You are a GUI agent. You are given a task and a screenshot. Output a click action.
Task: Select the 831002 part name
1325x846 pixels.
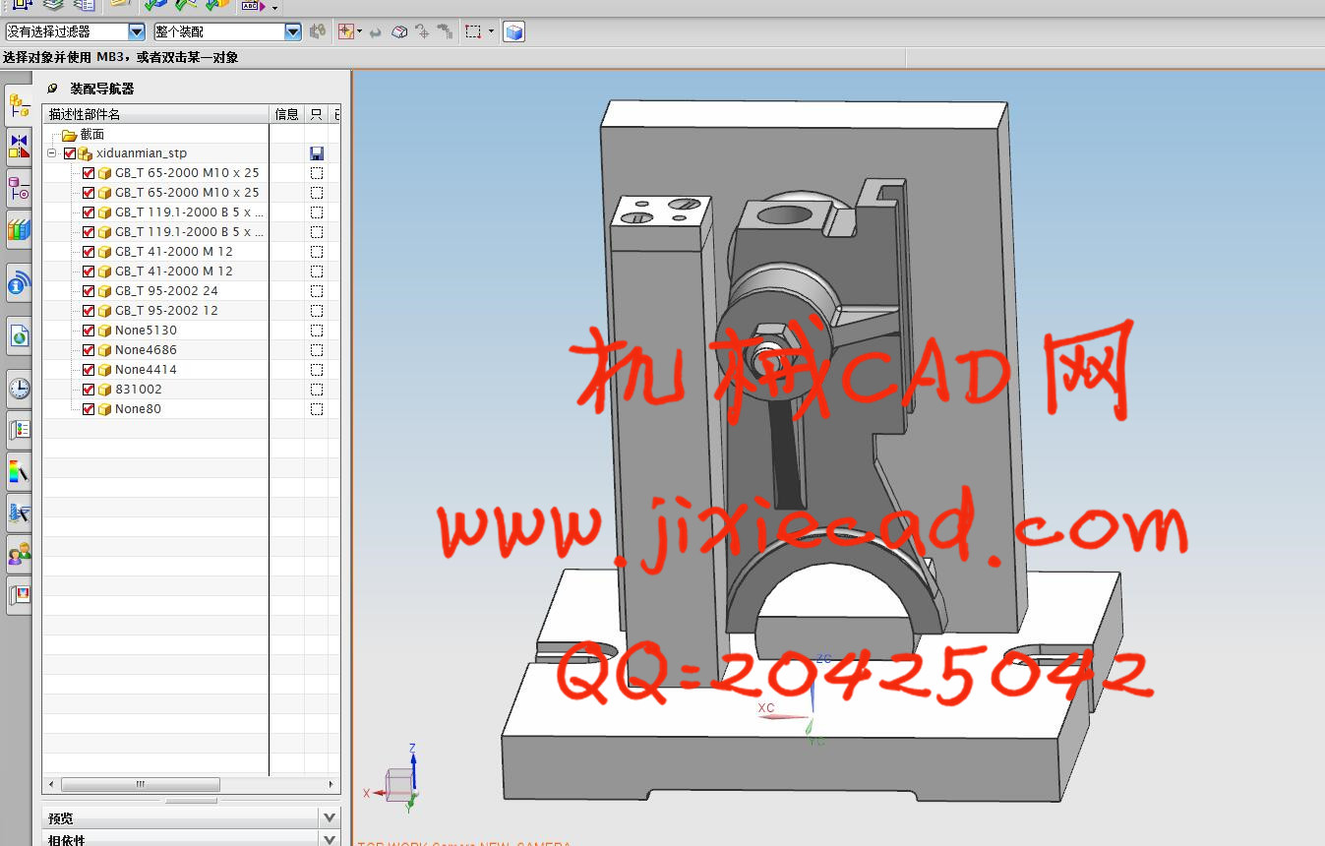(x=139, y=390)
